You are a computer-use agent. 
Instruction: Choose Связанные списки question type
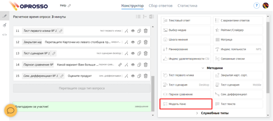tap(238, 59)
